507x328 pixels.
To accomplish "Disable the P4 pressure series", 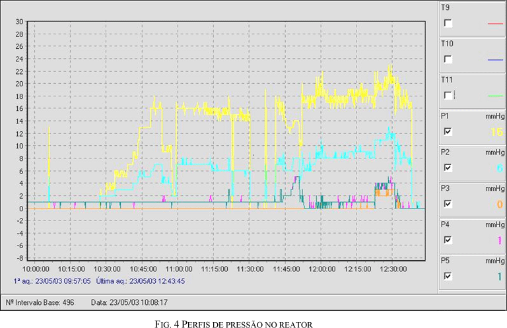I will click(x=448, y=240).
